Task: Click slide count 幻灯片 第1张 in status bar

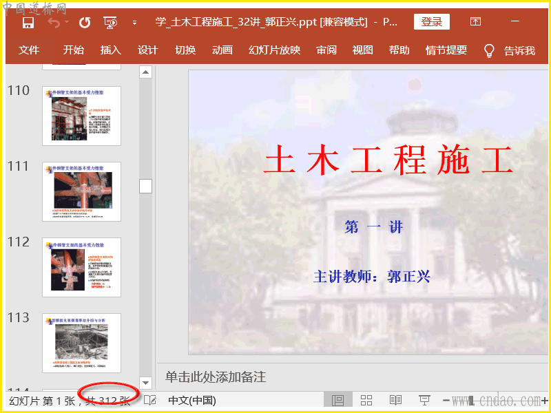Action: click(x=42, y=401)
